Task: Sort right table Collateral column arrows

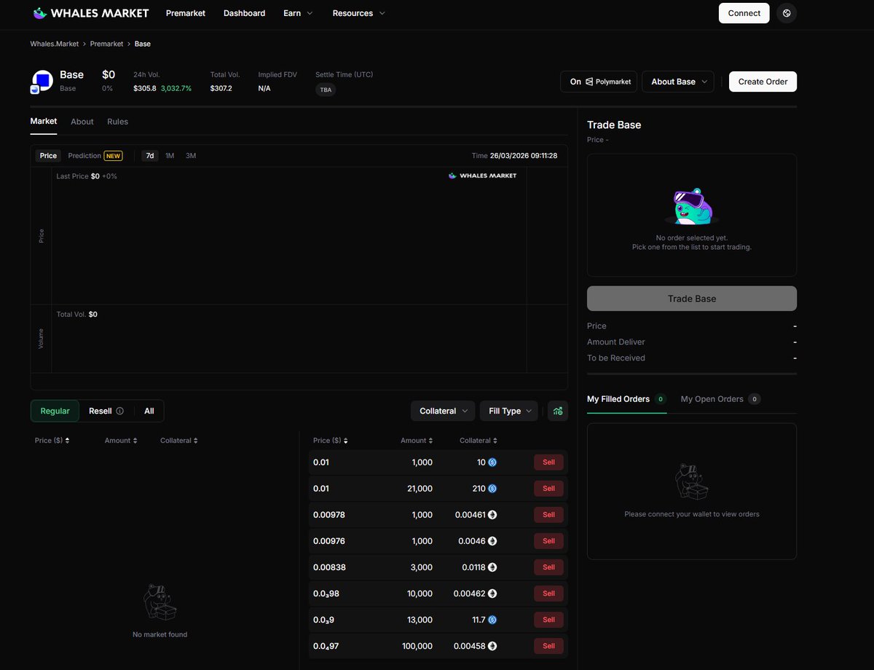Action: click(495, 441)
